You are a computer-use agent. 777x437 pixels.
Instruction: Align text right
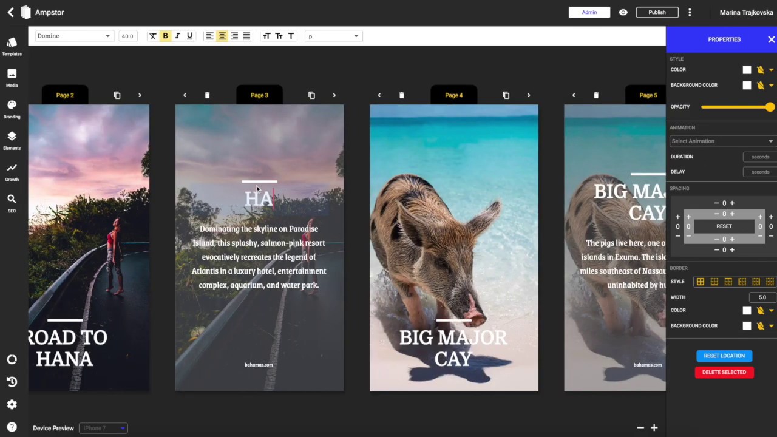pos(234,36)
